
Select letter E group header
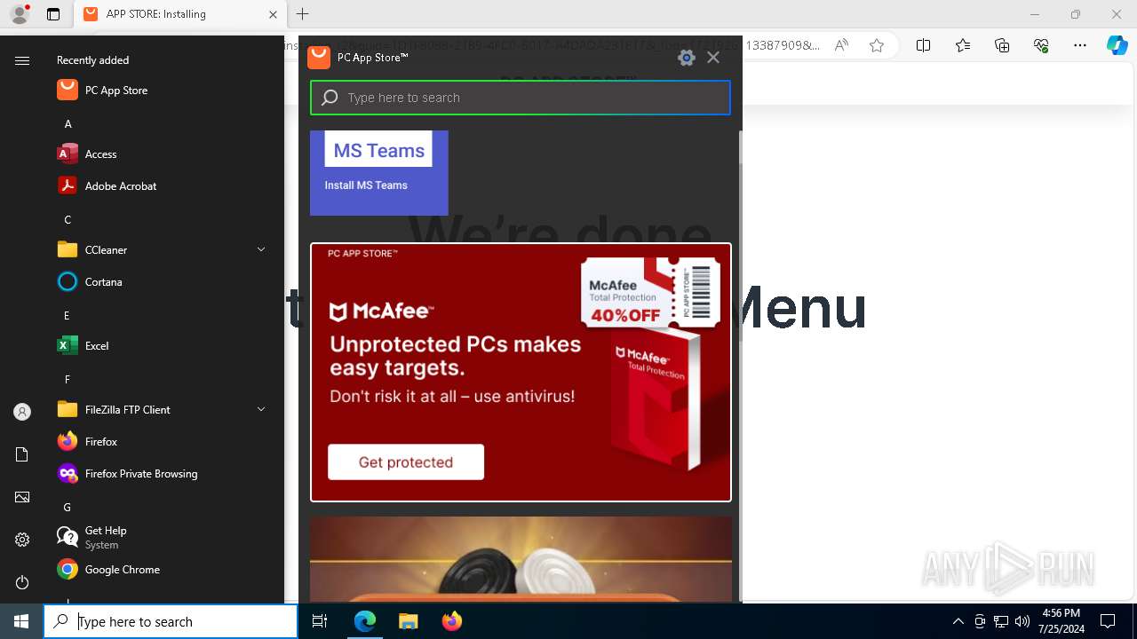point(68,315)
